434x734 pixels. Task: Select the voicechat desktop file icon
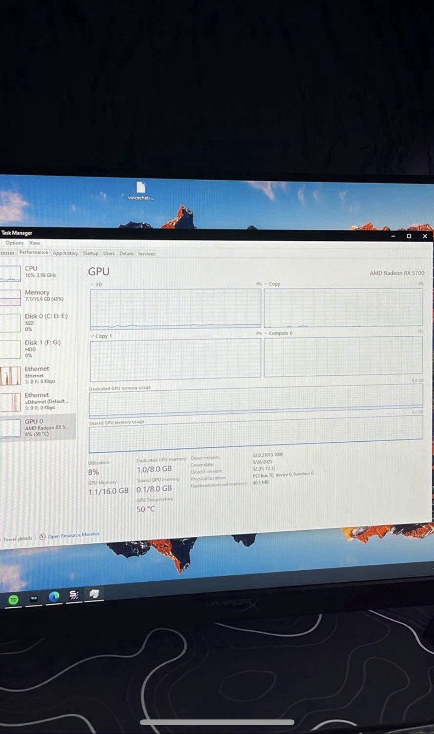141,191
